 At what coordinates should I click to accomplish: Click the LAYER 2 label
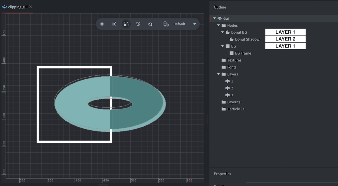coord(285,39)
